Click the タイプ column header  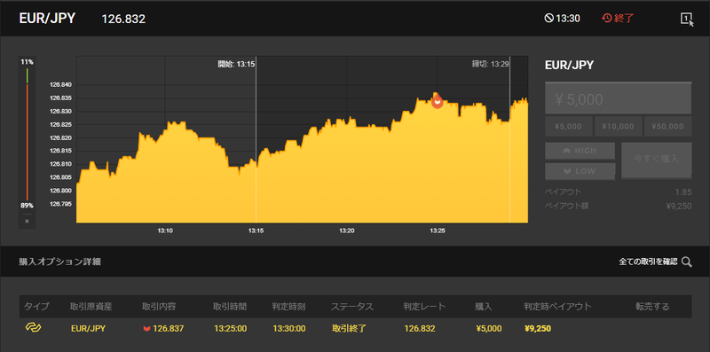pyautogui.click(x=36, y=306)
